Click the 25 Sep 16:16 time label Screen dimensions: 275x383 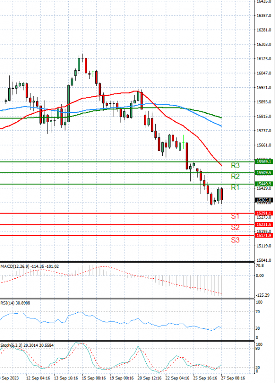pos(205,378)
